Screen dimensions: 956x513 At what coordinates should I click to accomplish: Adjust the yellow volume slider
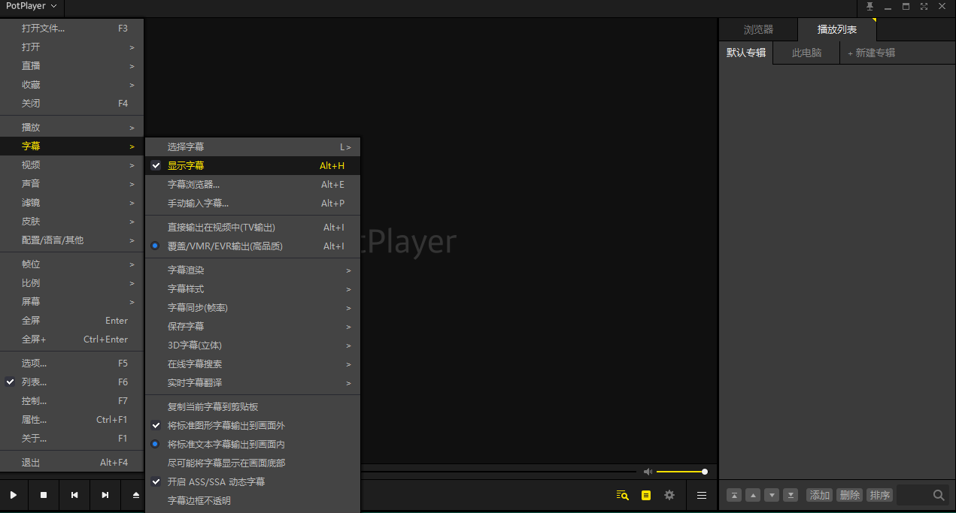[681, 472]
